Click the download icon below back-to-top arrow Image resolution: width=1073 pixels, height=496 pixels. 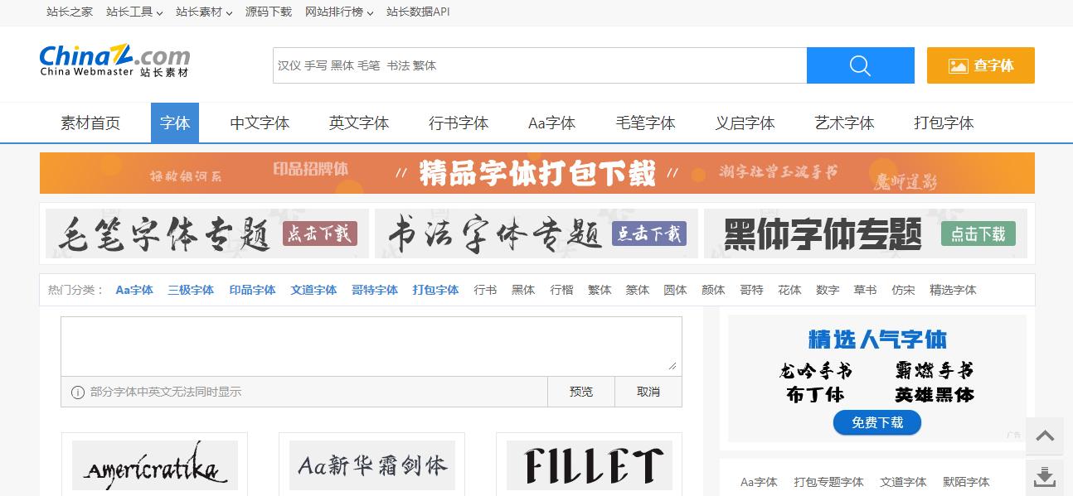(1045, 476)
